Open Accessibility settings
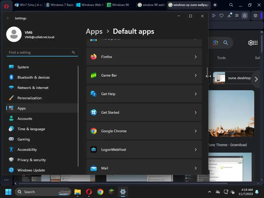The height and width of the screenshot is (198, 264). click(x=42, y=150)
